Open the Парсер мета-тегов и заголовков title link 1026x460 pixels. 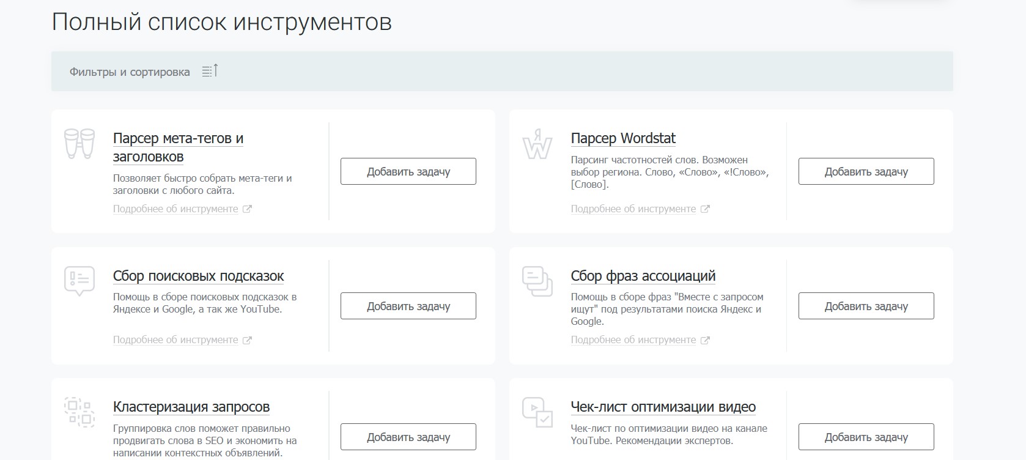point(178,139)
